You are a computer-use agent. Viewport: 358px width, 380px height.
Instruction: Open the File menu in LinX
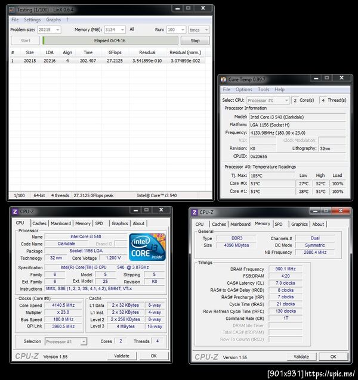pyautogui.click(x=15, y=20)
